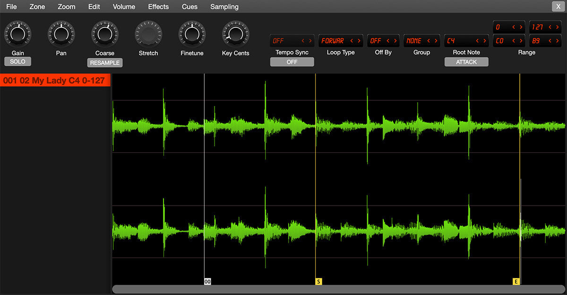Click the Range 0 value right arrow
This screenshot has height=295, width=567.
coord(521,27)
